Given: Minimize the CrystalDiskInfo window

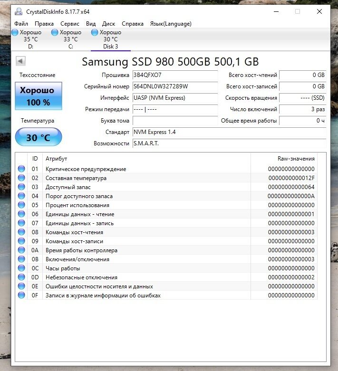Looking at the screenshot, I should pyautogui.click(x=276, y=11).
